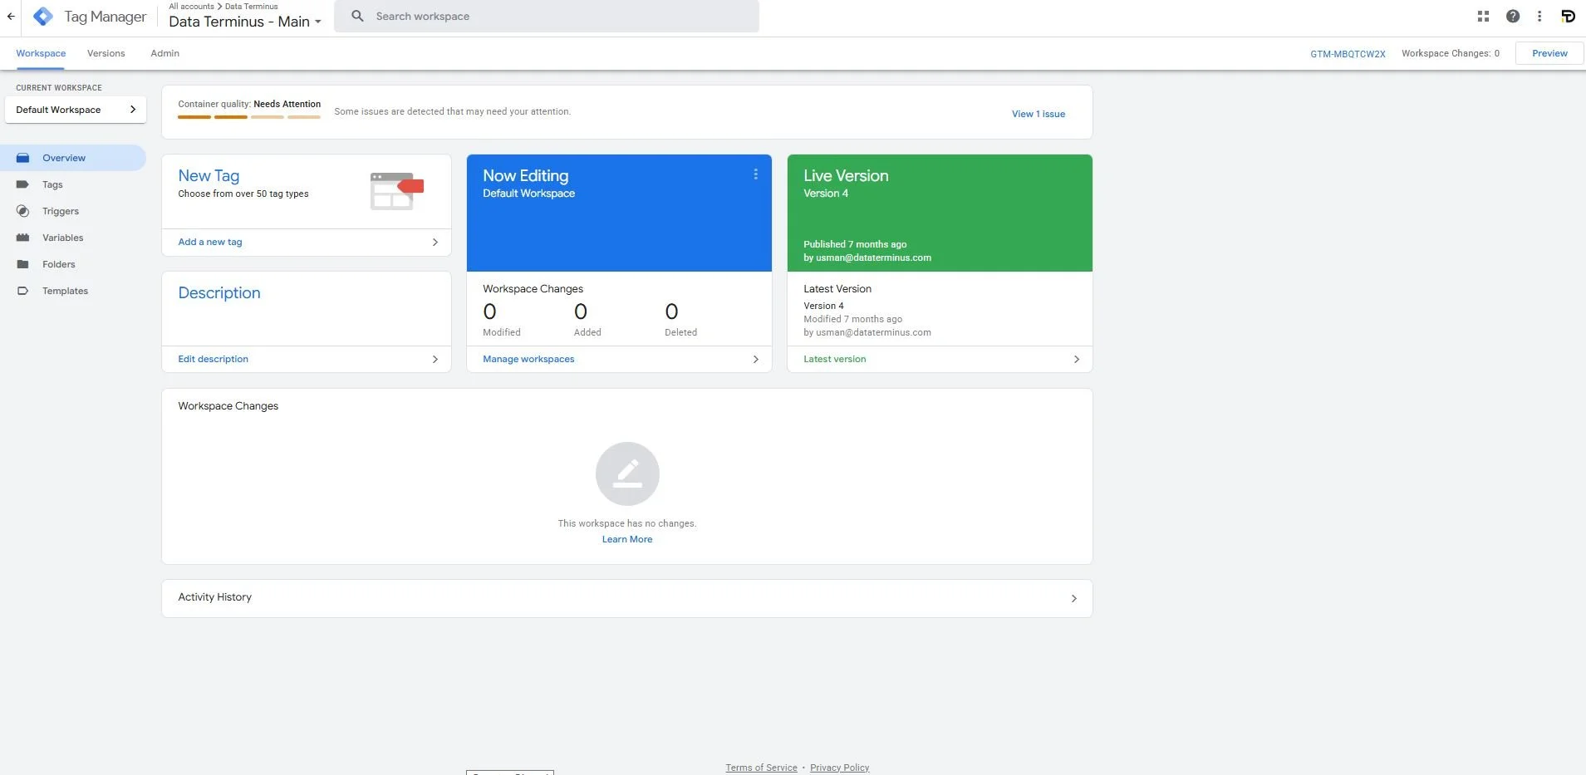Image resolution: width=1586 pixels, height=775 pixels.
Task: Open the Google apps grid icon
Action: click(x=1483, y=16)
